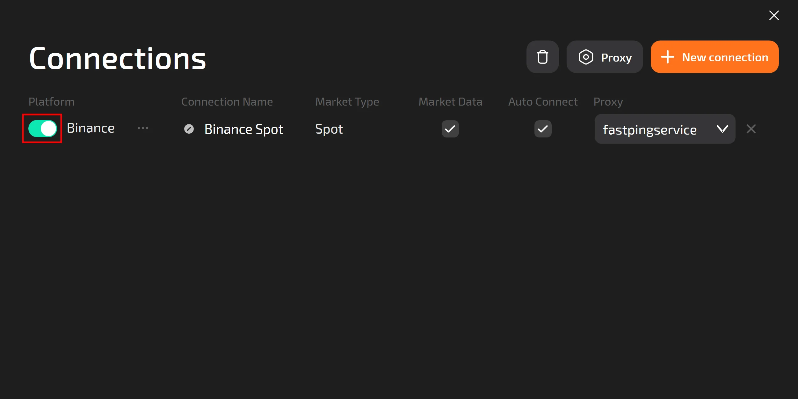Select the Binance Spot connection name
The height and width of the screenshot is (399, 798).
click(x=244, y=129)
